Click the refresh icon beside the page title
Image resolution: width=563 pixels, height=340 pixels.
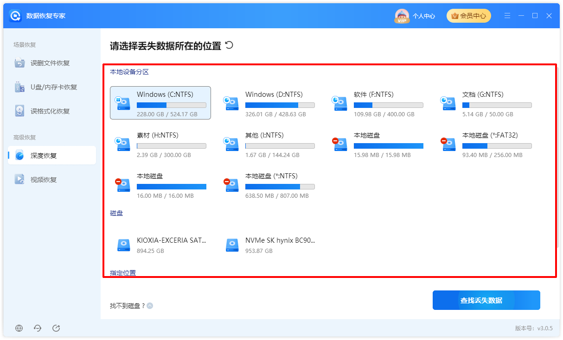click(229, 45)
